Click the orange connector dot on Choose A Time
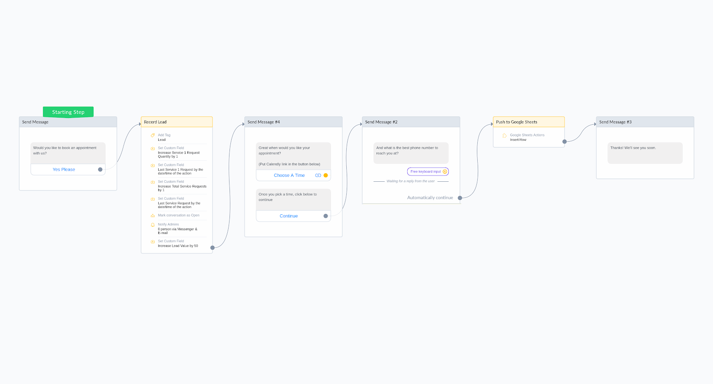The width and height of the screenshot is (713, 384). (x=326, y=176)
